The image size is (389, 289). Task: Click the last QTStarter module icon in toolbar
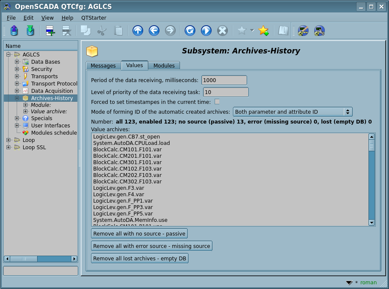pos(319,31)
